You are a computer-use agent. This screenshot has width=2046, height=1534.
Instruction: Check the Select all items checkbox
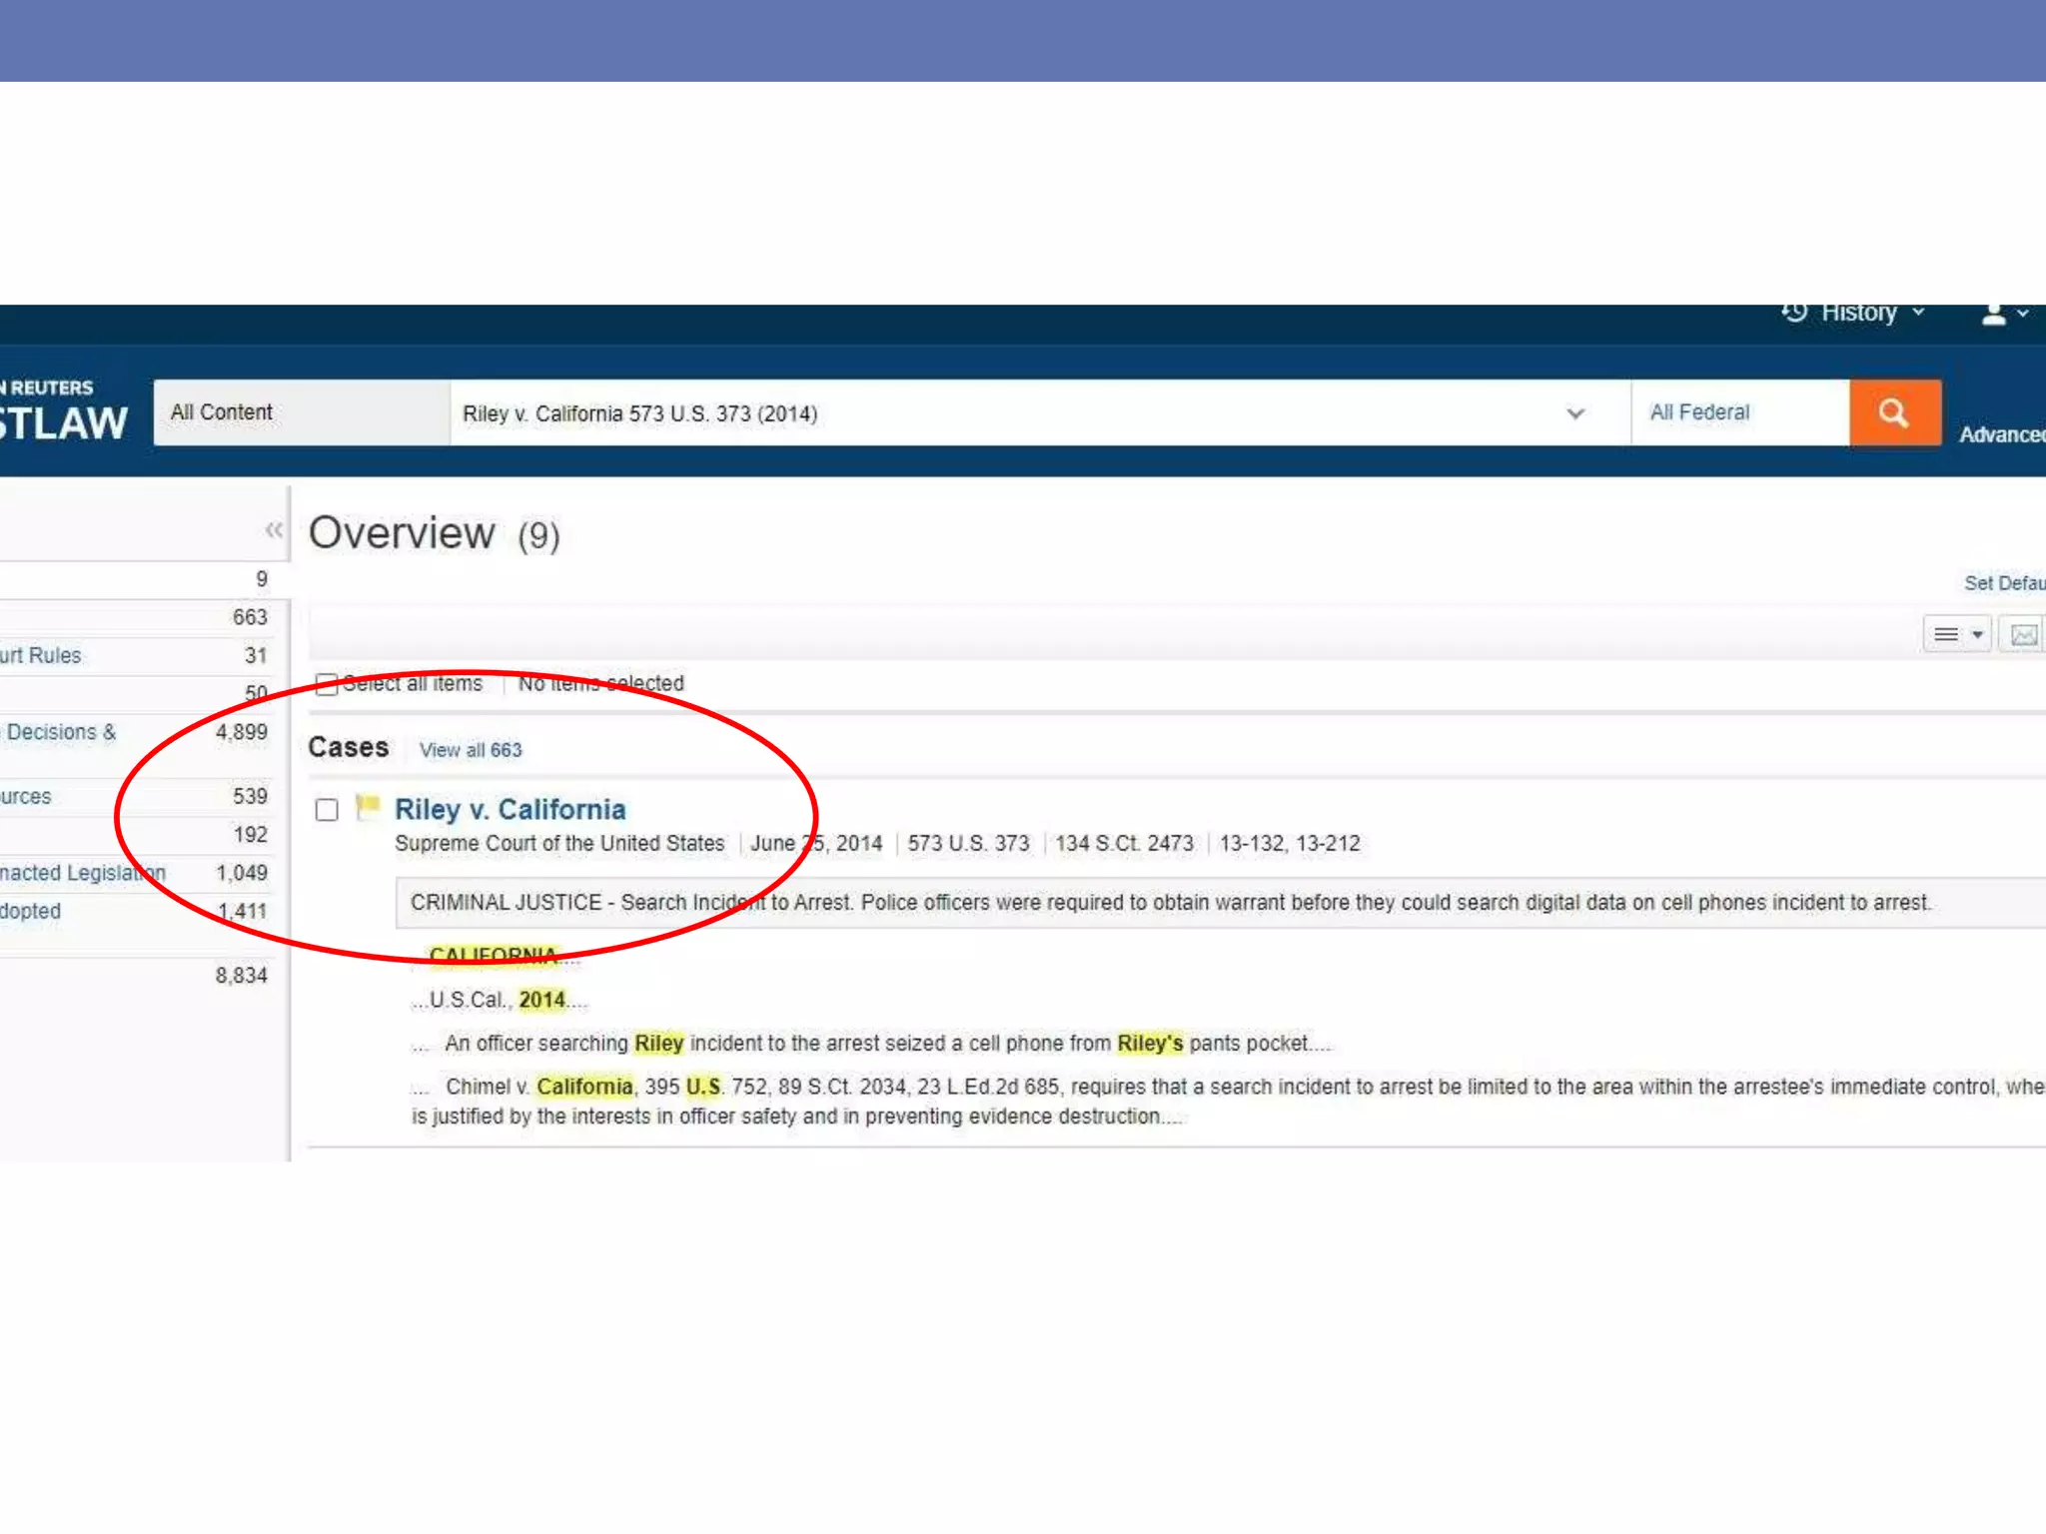pos(326,684)
